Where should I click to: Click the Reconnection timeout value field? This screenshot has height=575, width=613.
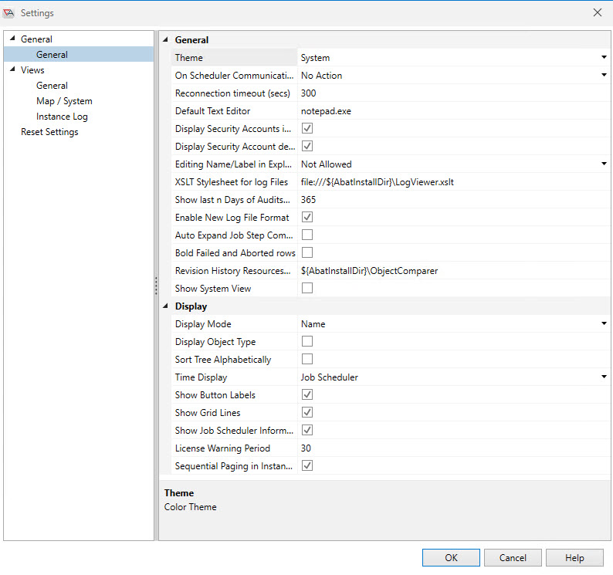[452, 93]
